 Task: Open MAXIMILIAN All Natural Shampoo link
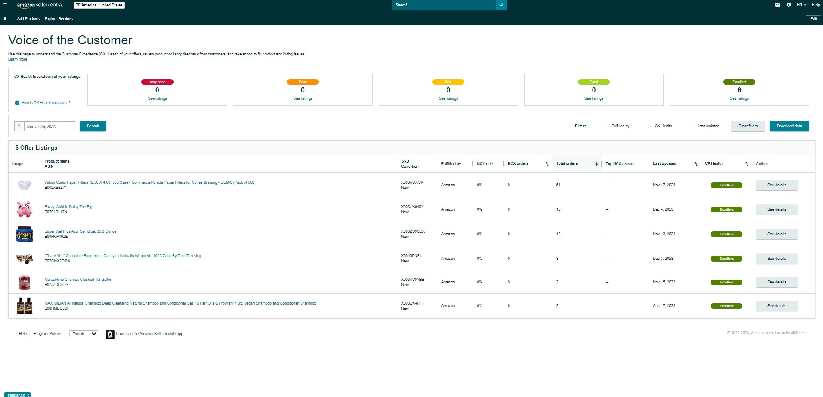tap(180, 303)
